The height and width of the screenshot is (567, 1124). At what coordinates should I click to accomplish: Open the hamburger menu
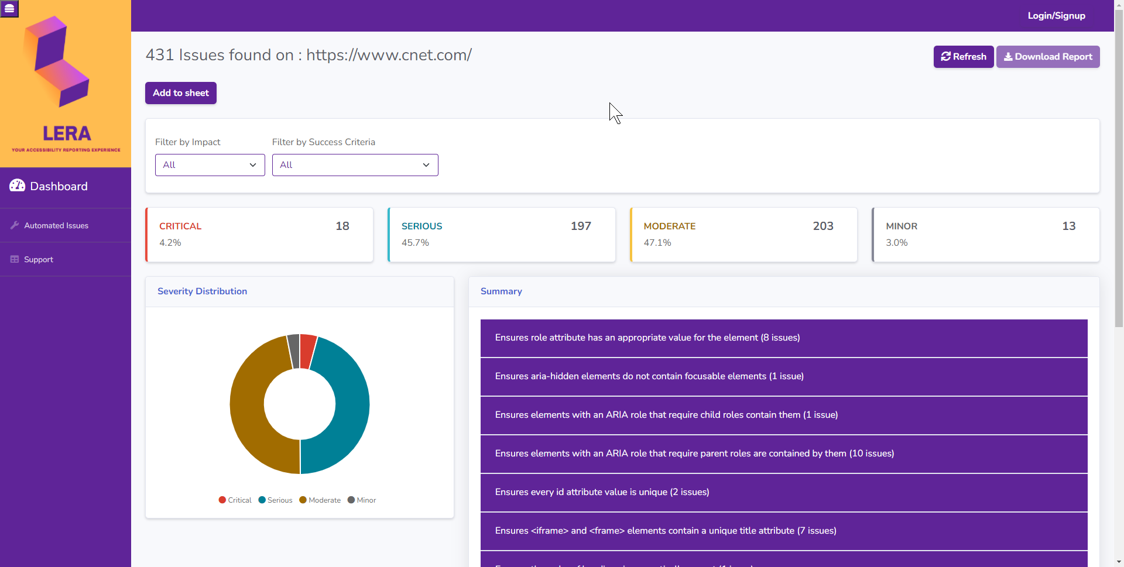click(x=9, y=9)
